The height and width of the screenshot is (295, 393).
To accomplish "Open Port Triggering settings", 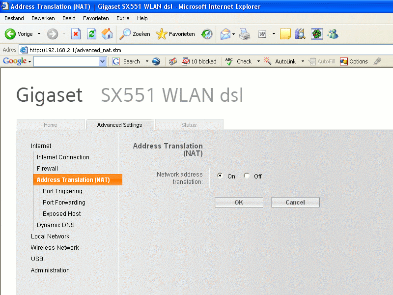I will (x=62, y=191).
